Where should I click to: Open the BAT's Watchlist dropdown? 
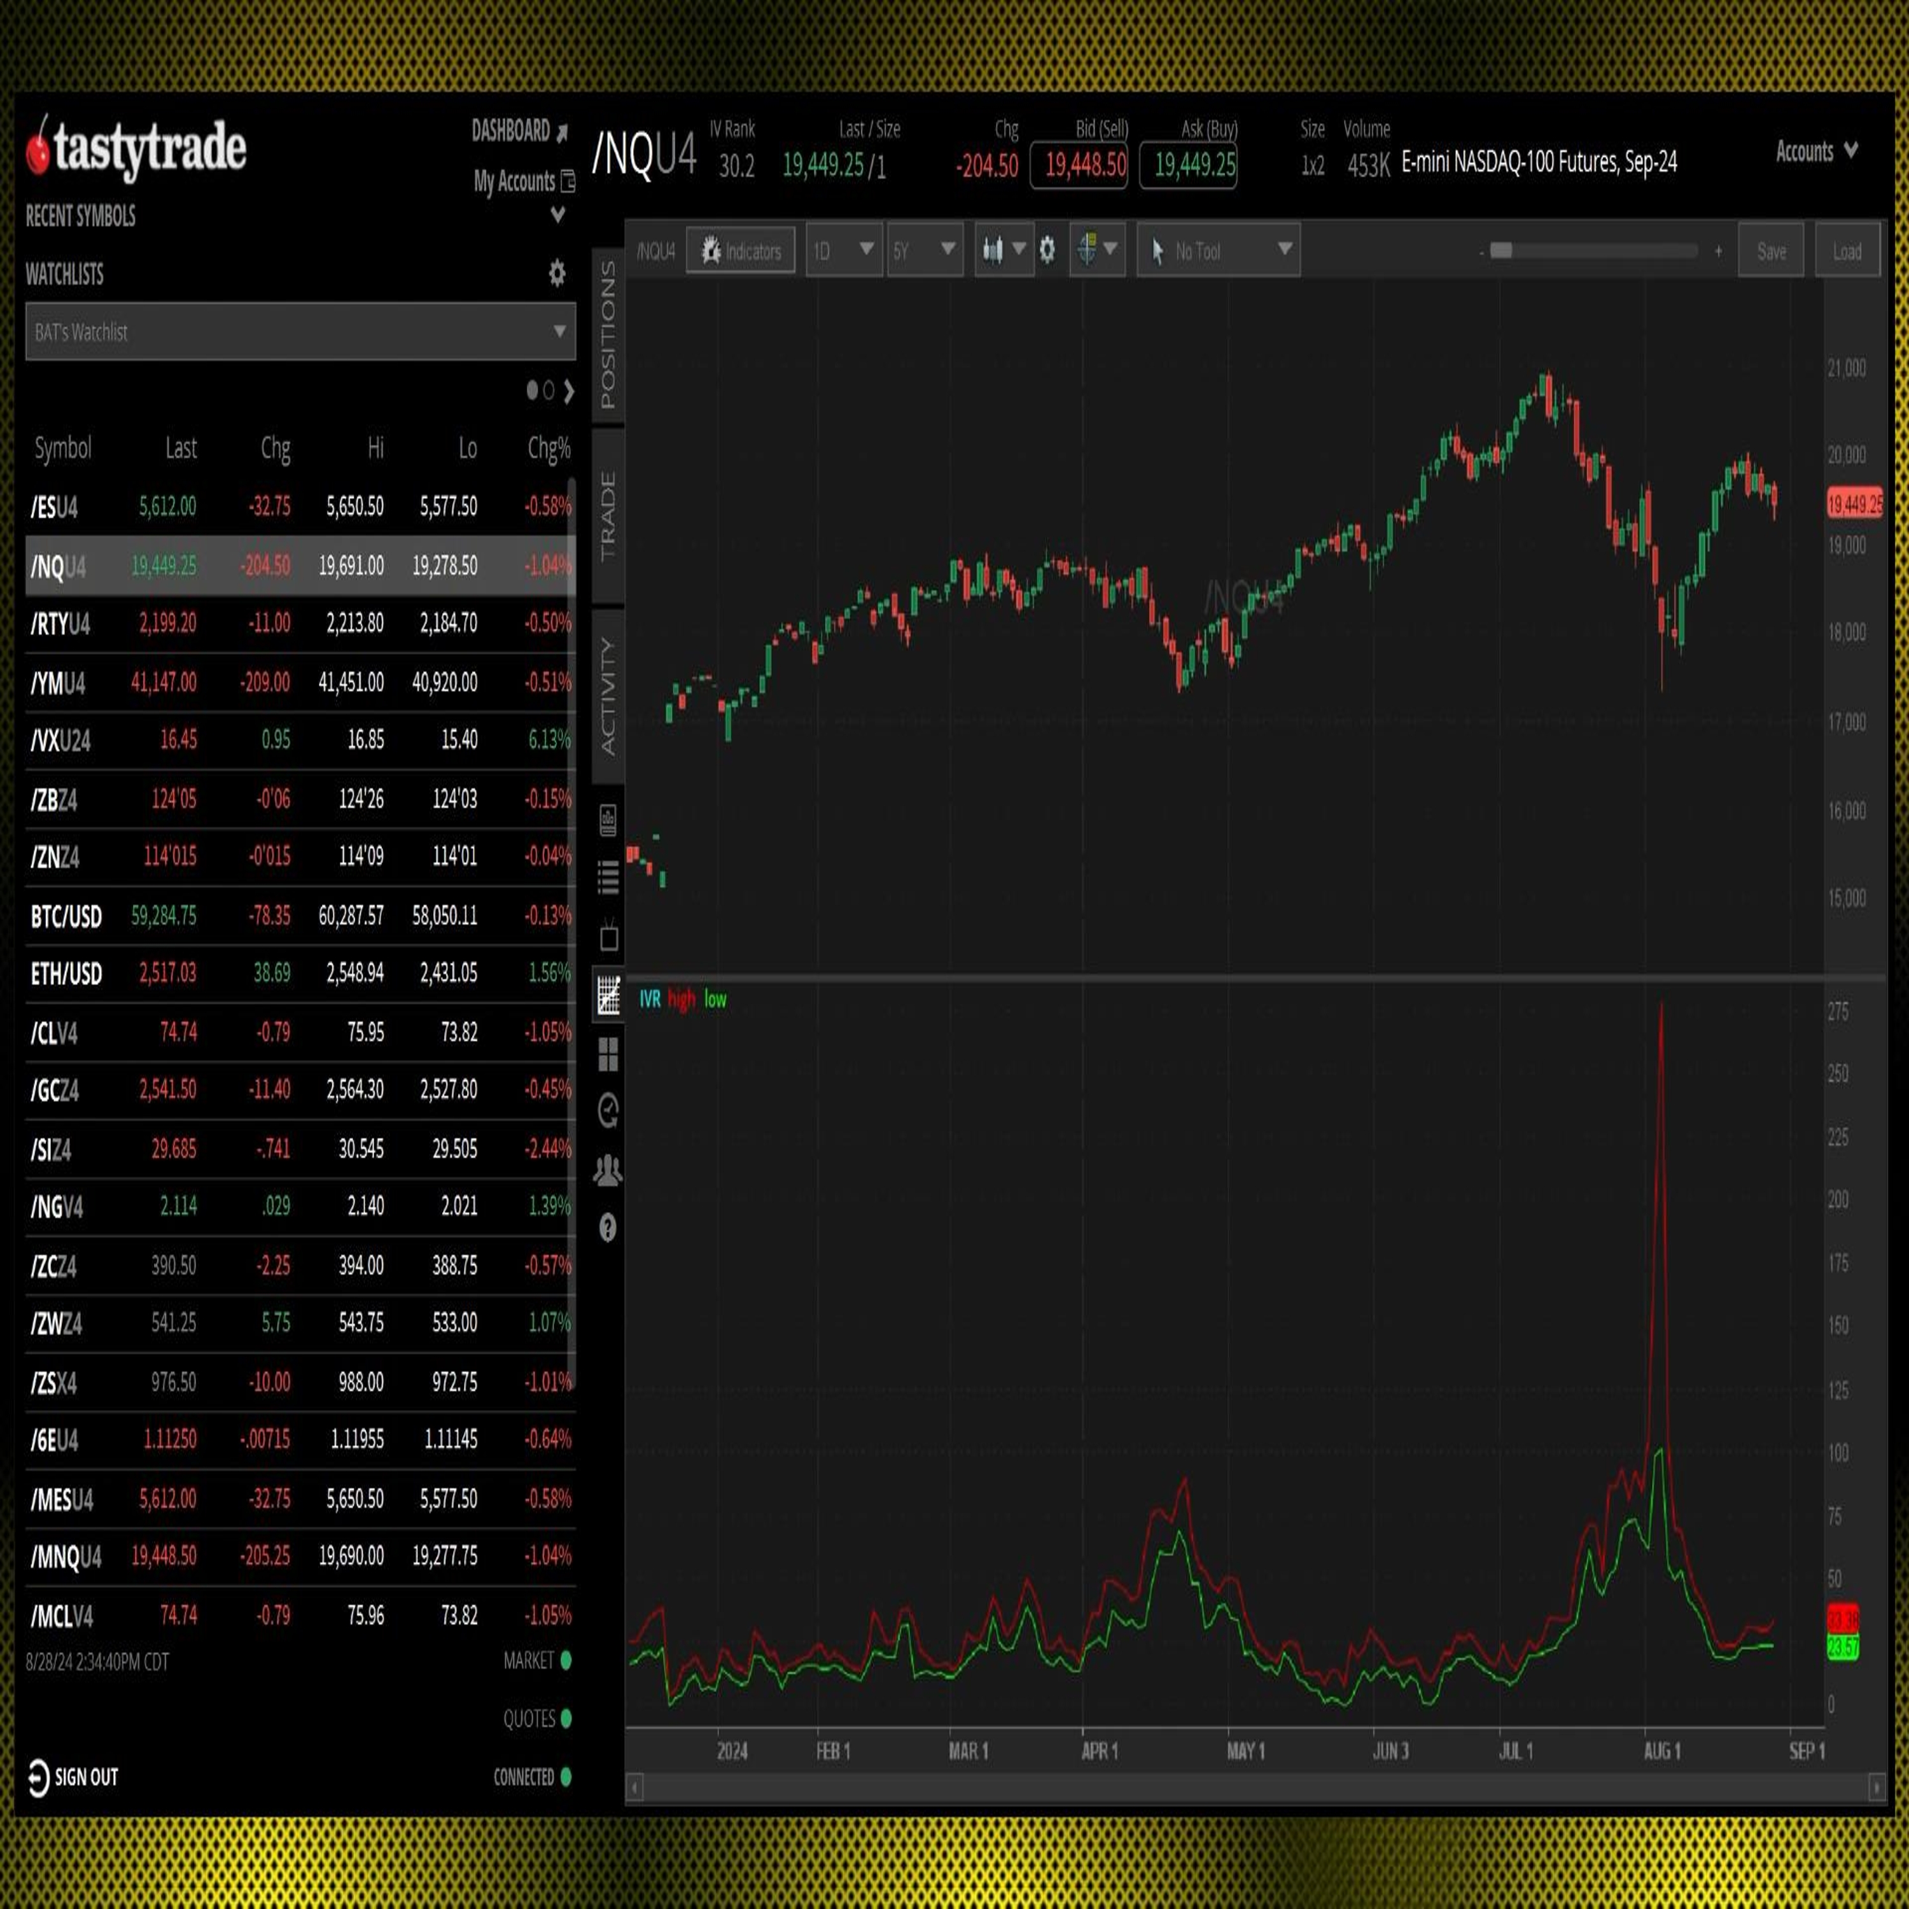point(300,332)
